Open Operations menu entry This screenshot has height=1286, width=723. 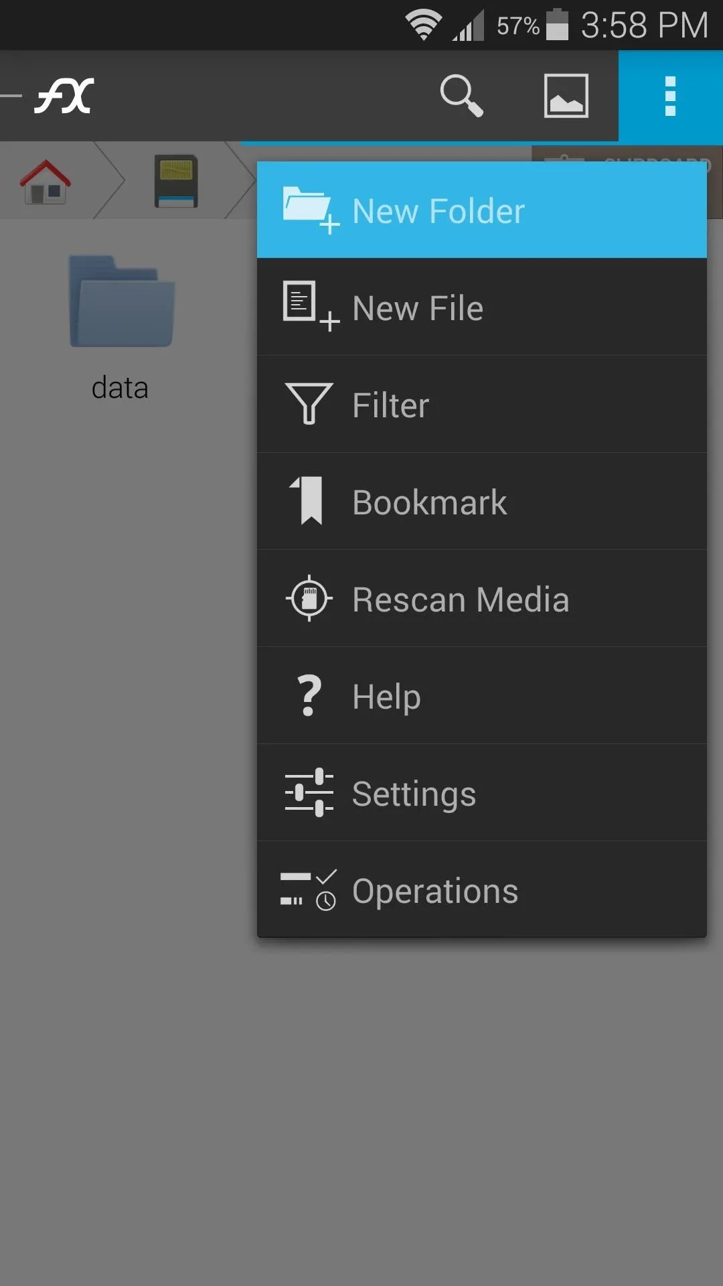click(482, 890)
